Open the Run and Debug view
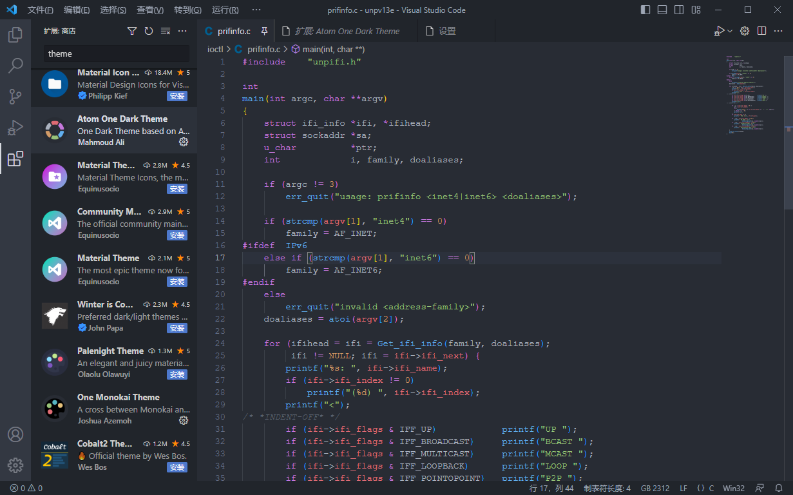Image resolution: width=793 pixels, height=495 pixels. [x=15, y=128]
